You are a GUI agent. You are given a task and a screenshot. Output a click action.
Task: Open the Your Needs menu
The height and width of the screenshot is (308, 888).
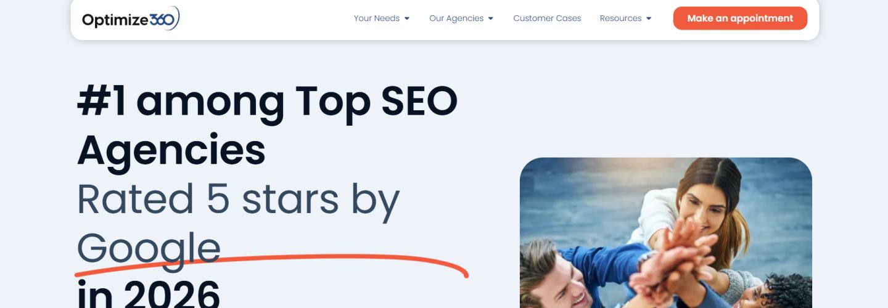[x=376, y=18]
